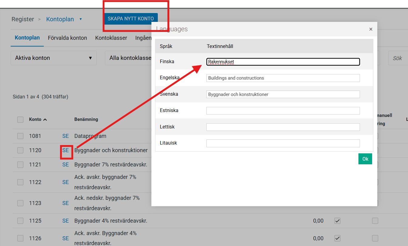Screen dimensions: 408x246
Task: Switch to the Förvalda konton tab
Action: point(67,38)
